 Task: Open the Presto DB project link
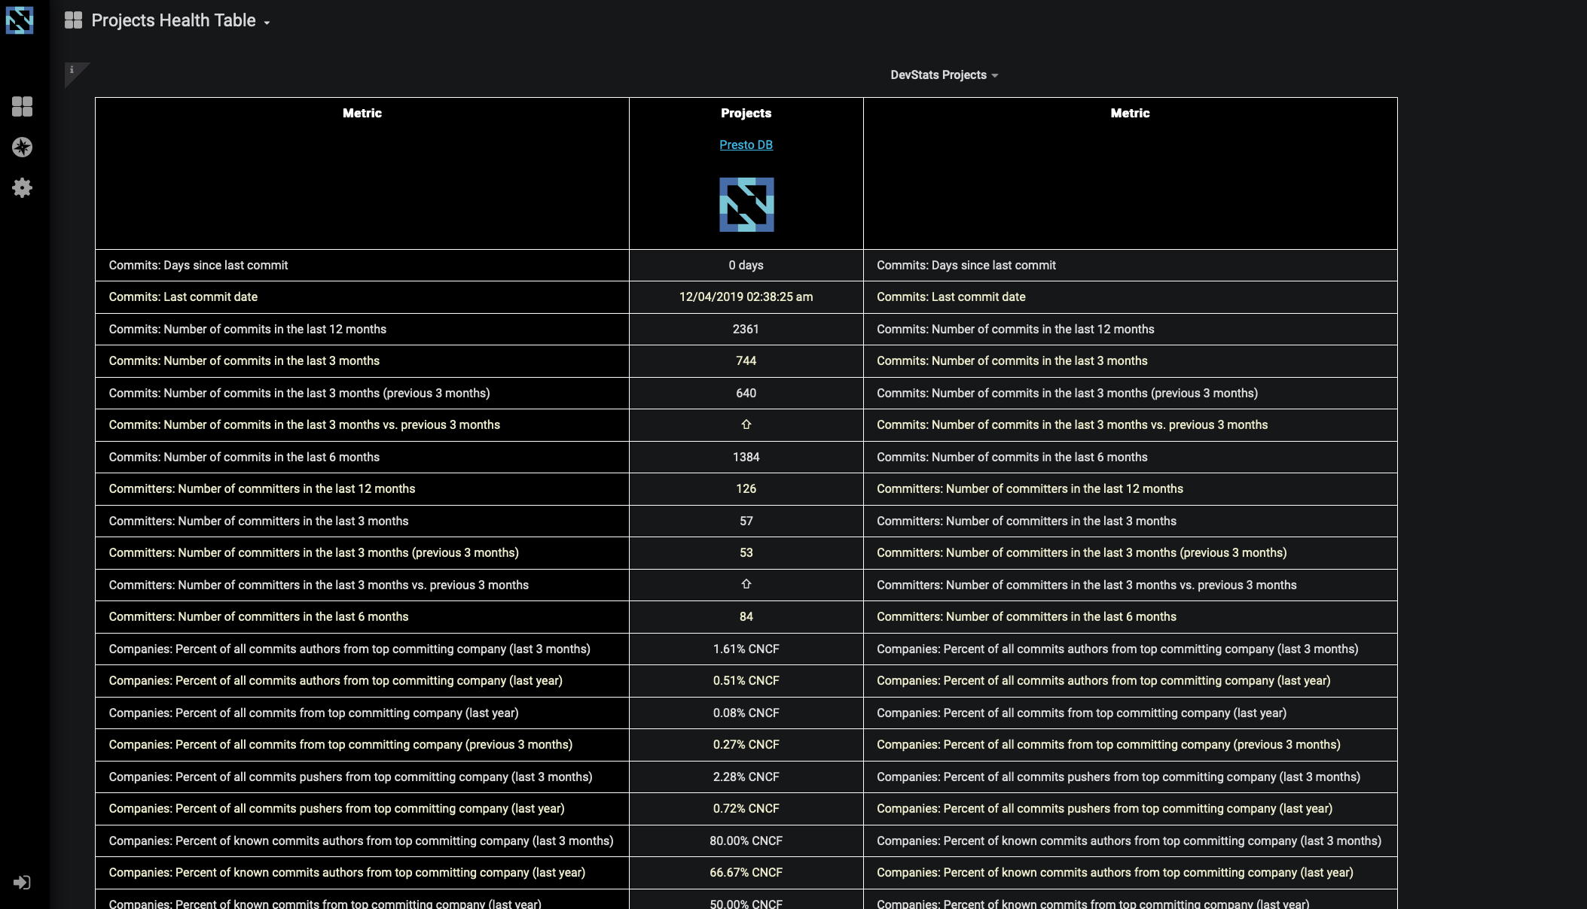[746, 144]
